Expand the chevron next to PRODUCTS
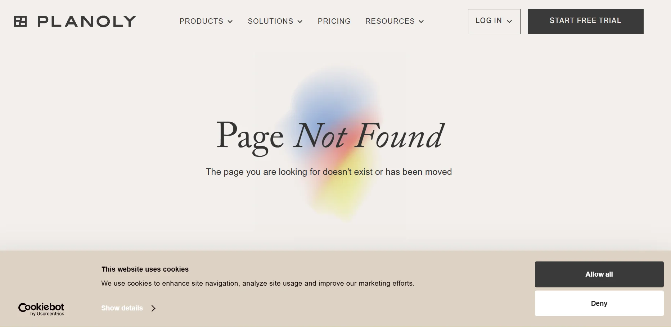The height and width of the screenshot is (327, 671). click(230, 22)
